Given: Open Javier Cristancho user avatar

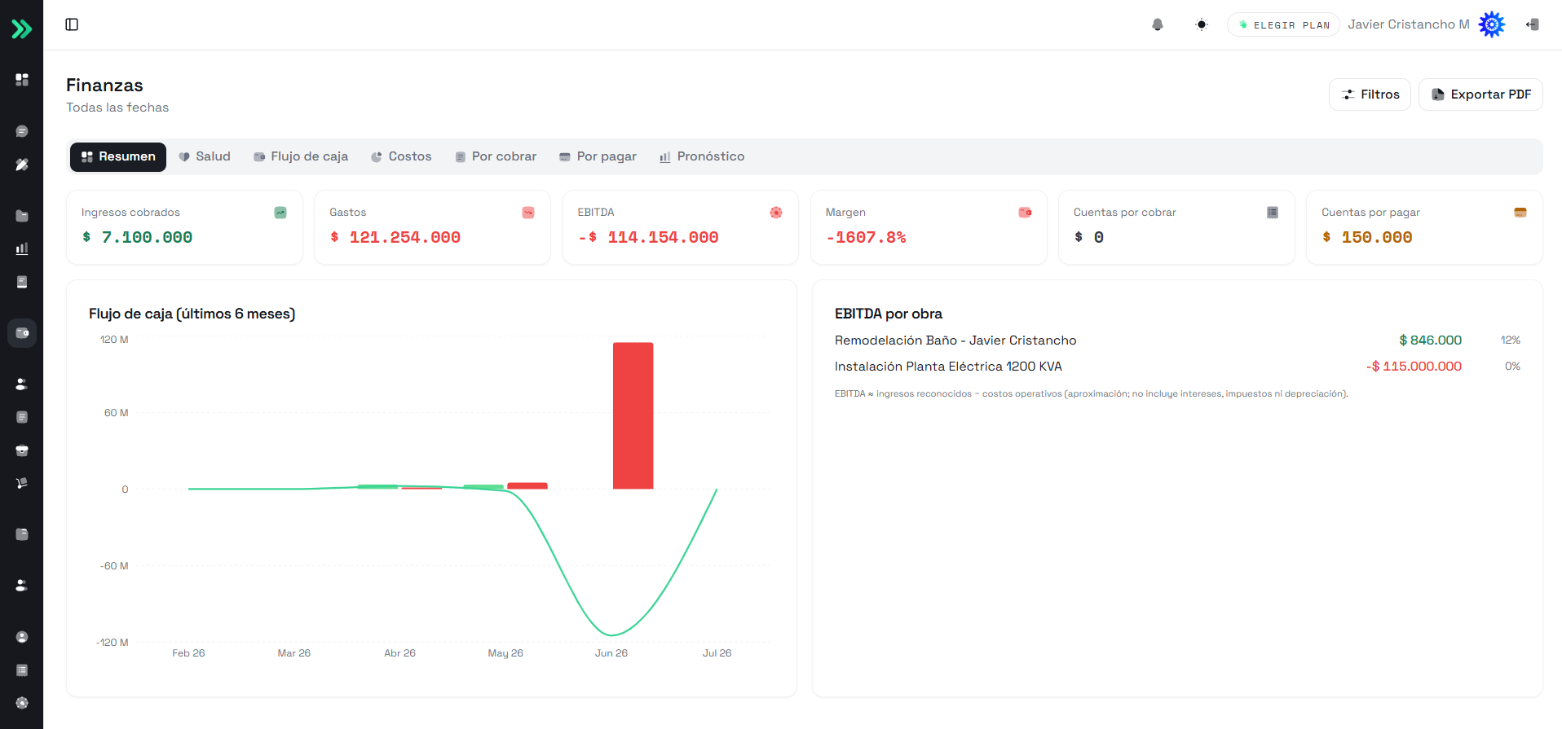Looking at the screenshot, I should click(1492, 24).
